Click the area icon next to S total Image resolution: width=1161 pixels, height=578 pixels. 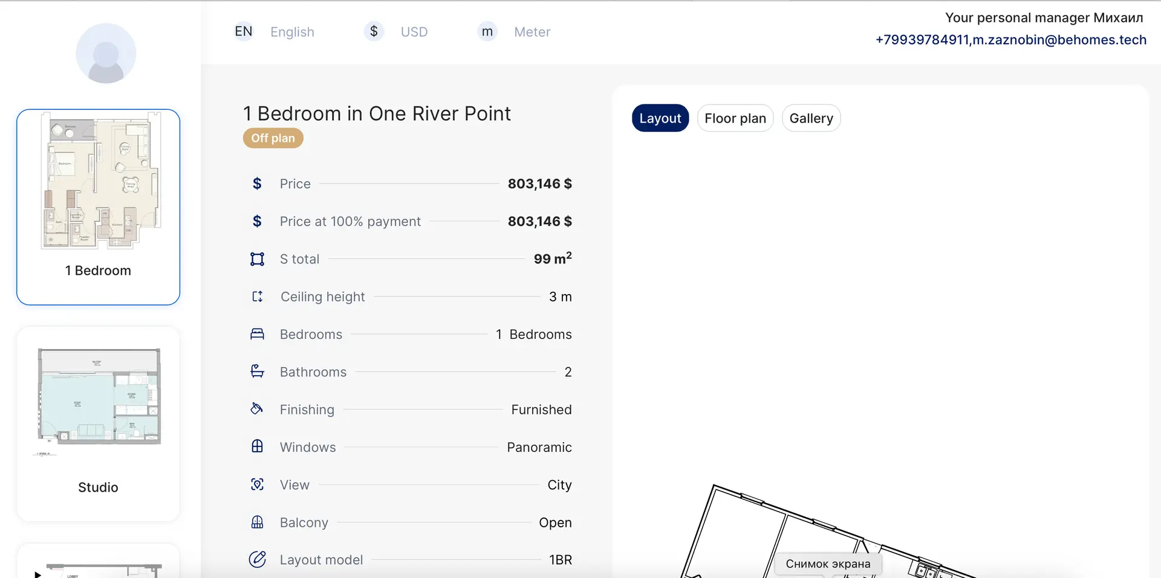click(257, 259)
